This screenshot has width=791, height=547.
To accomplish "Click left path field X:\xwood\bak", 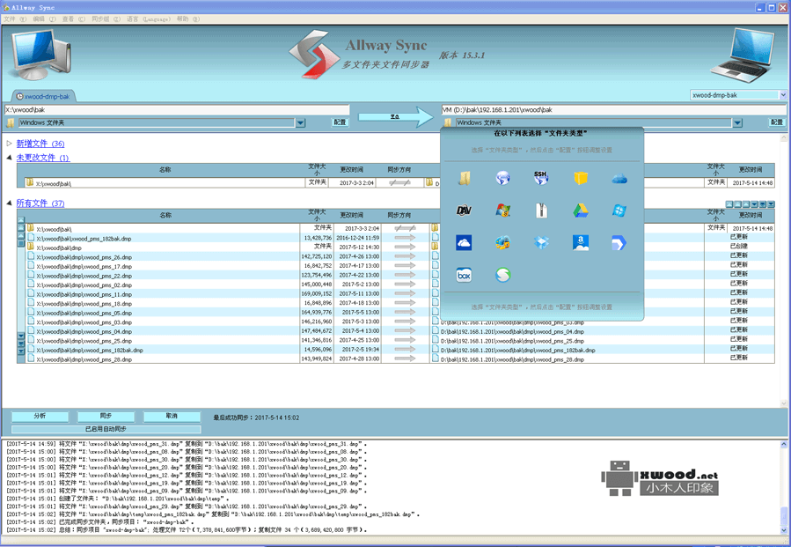I will 177,109.
